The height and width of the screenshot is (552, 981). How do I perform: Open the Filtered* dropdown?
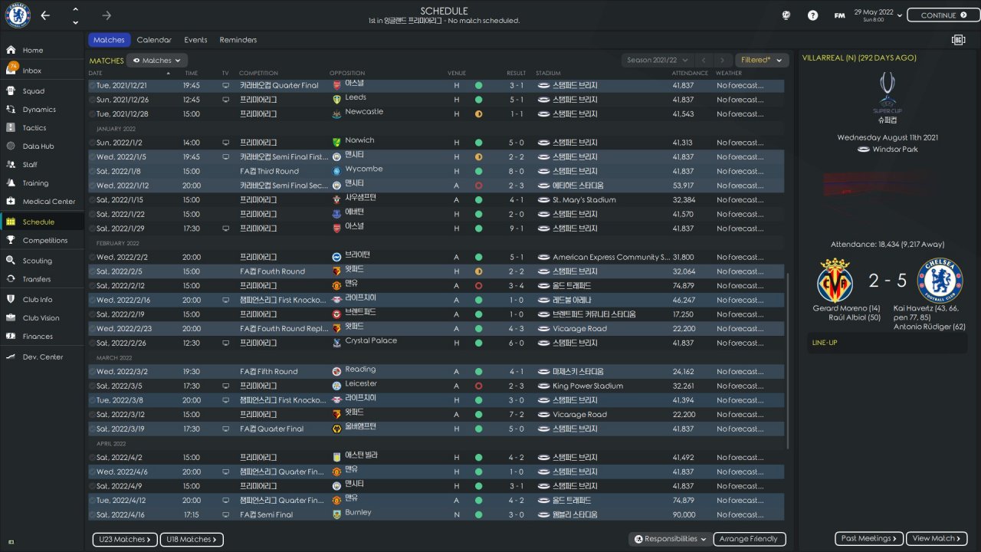point(762,60)
